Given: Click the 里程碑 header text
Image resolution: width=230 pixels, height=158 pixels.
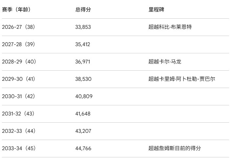Looking at the screenshot, I should (x=157, y=9).
